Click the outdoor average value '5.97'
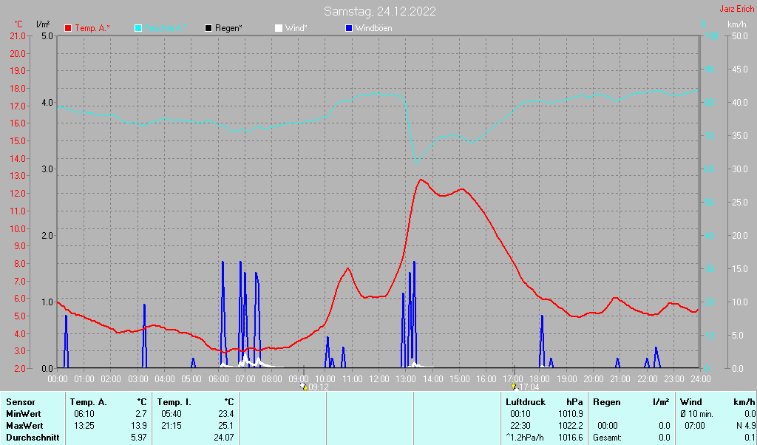 (x=140, y=438)
